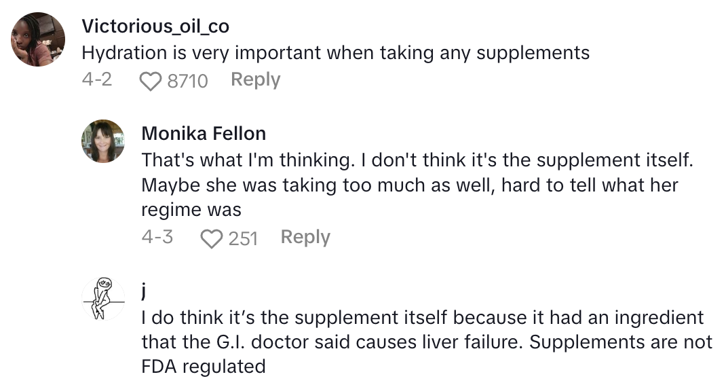Tap the heart on Monika Fellon's reply
726x383 pixels.
(212, 238)
